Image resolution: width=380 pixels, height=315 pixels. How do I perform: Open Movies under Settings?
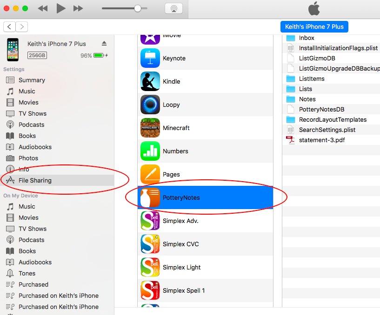[x=57, y=102]
